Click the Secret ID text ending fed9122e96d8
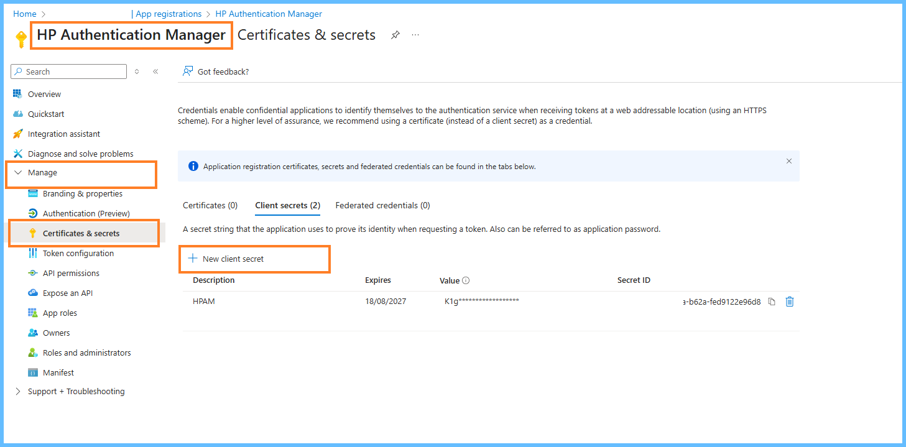Viewport: 906px width, 447px height. coord(721,302)
